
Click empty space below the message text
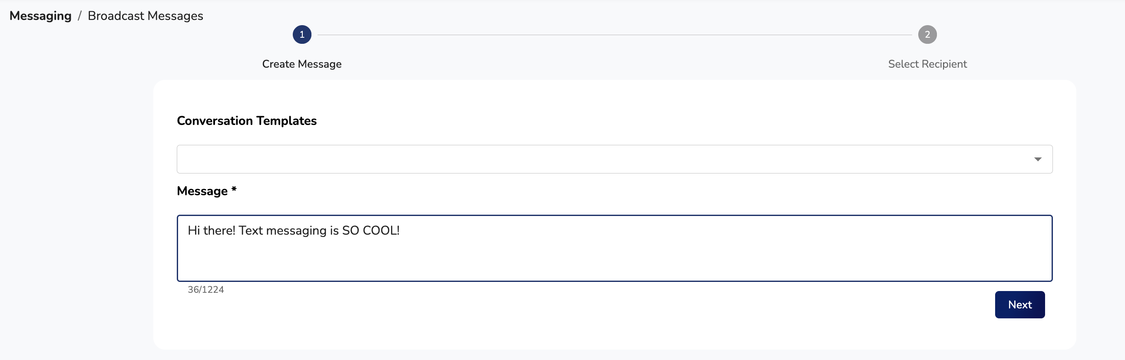click(x=612, y=262)
